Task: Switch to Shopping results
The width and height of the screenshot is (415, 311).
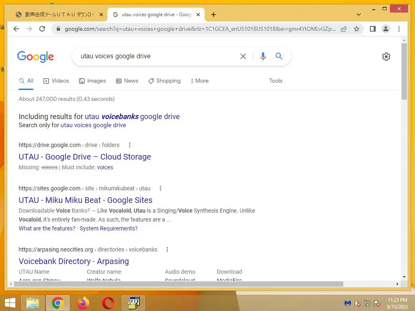Action: pos(165,81)
